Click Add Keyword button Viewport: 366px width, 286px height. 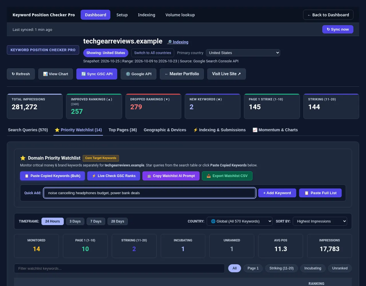pyautogui.click(x=277, y=193)
